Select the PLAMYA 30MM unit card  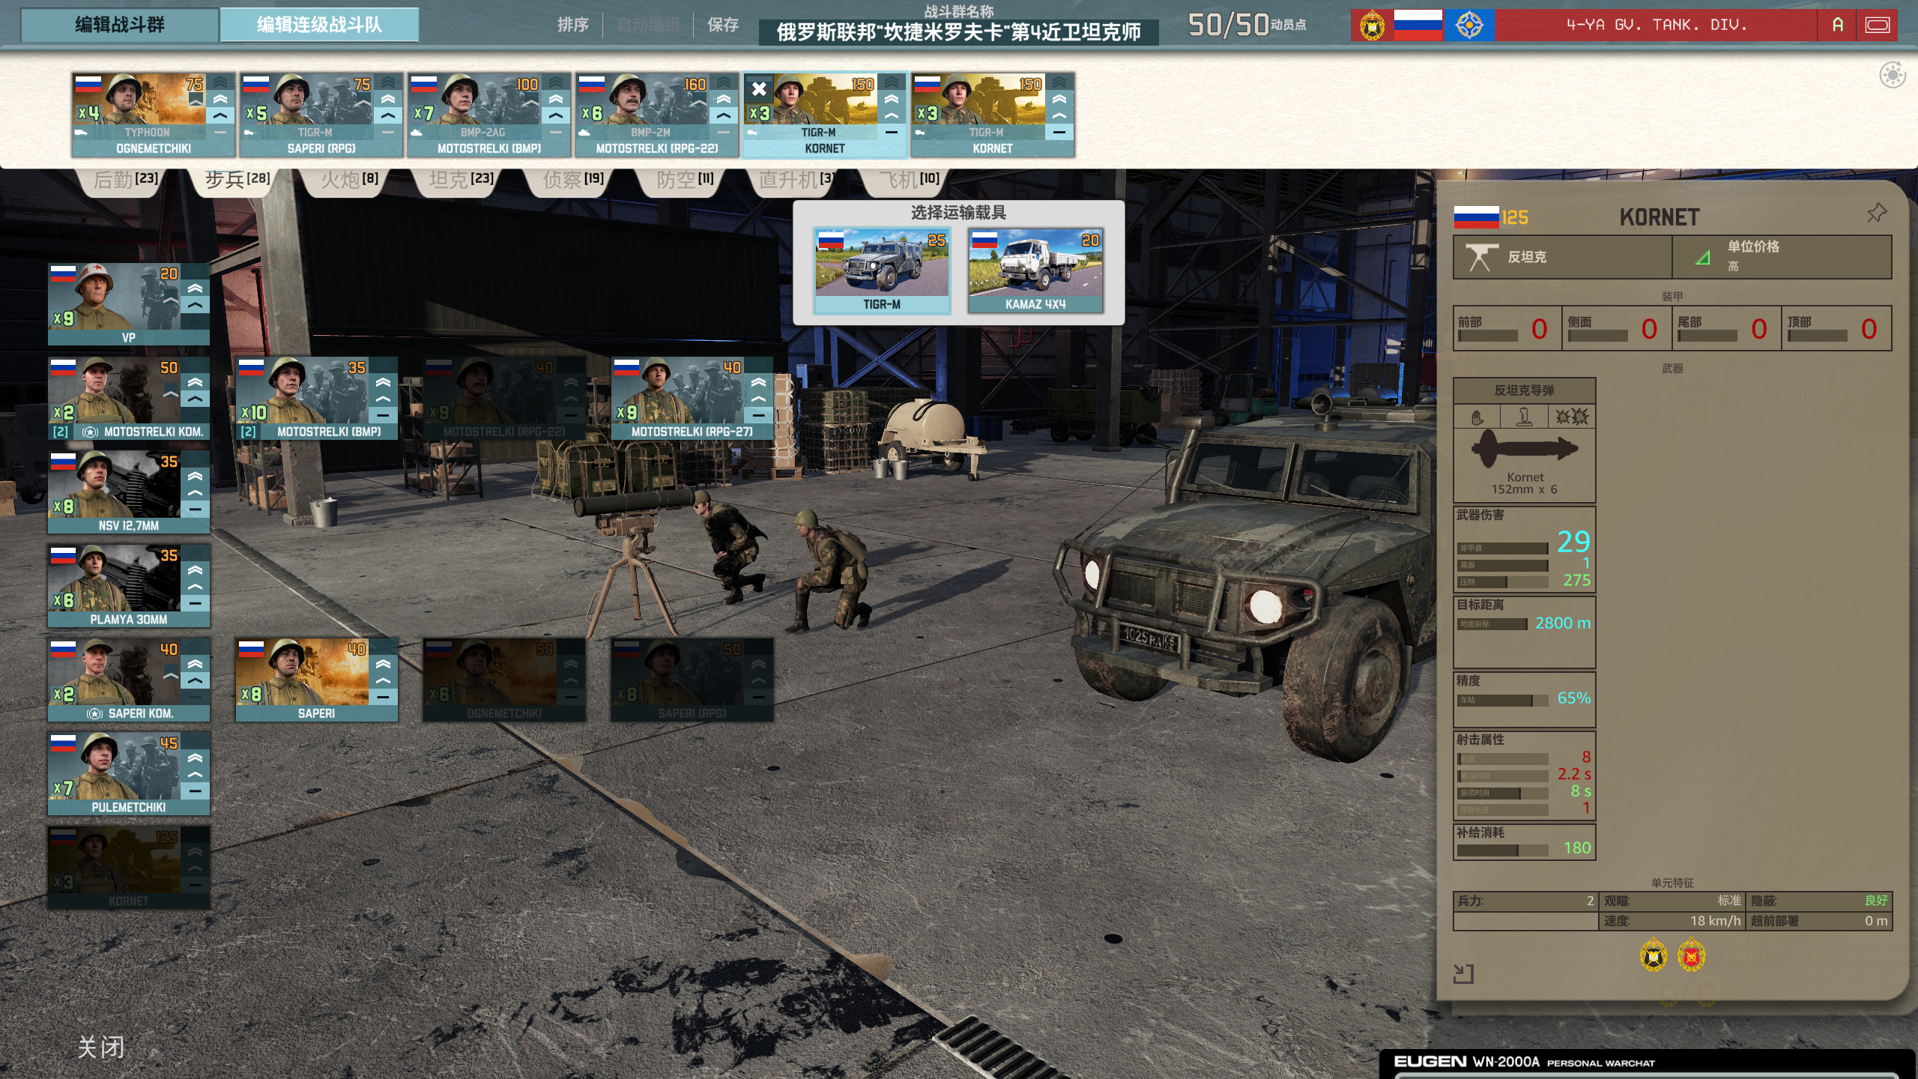point(129,586)
